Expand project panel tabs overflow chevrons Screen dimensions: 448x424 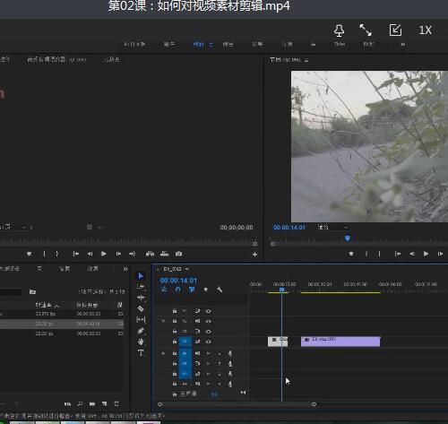click(x=125, y=269)
